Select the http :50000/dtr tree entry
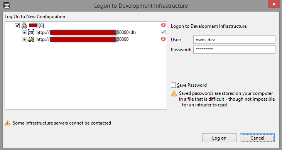282x150 pixels. click(86, 32)
